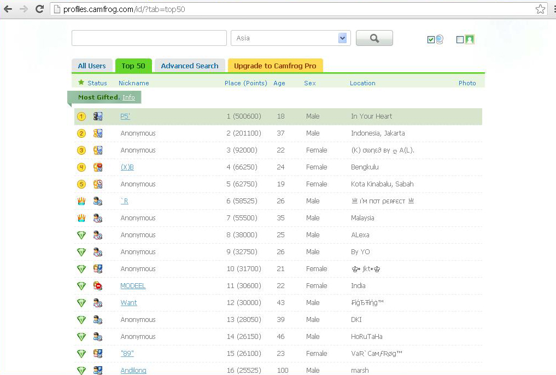Click the rank 1 gold medal icon
Screen dimensions: 556x375
click(x=81, y=116)
